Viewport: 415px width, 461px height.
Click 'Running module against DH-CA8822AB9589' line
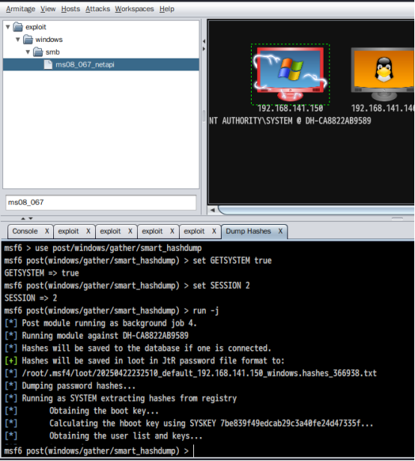click(105, 336)
